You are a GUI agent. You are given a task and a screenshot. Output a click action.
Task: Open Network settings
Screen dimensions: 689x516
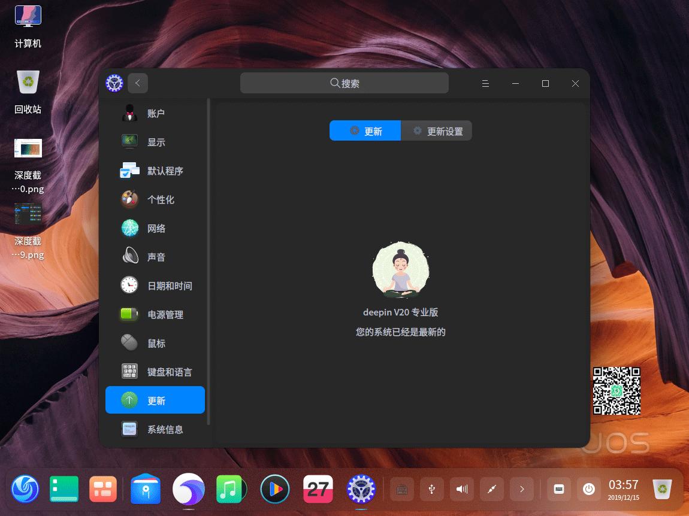tap(155, 228)
